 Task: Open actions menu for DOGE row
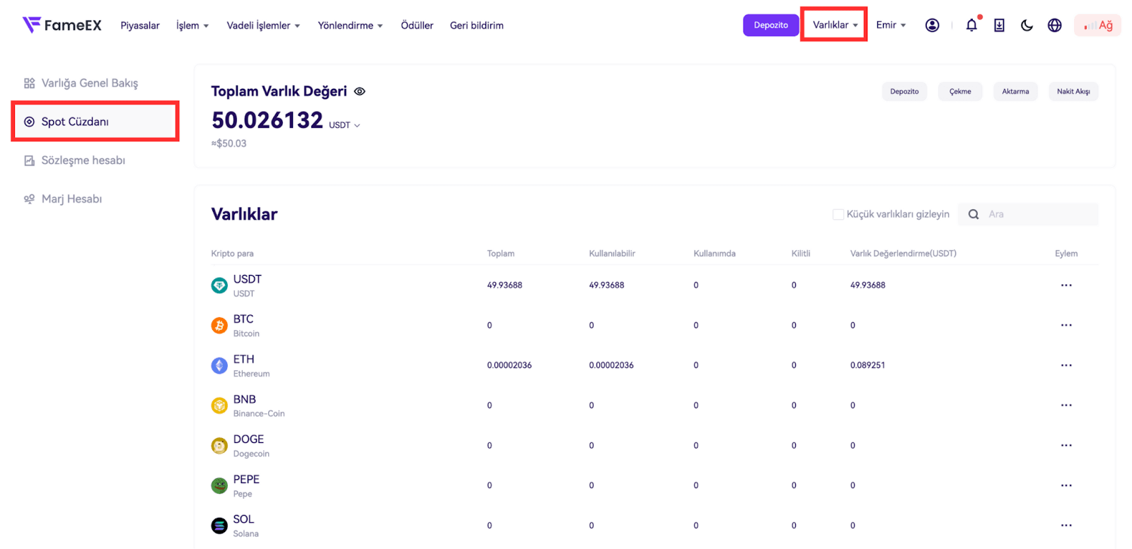pos(1066,445)
